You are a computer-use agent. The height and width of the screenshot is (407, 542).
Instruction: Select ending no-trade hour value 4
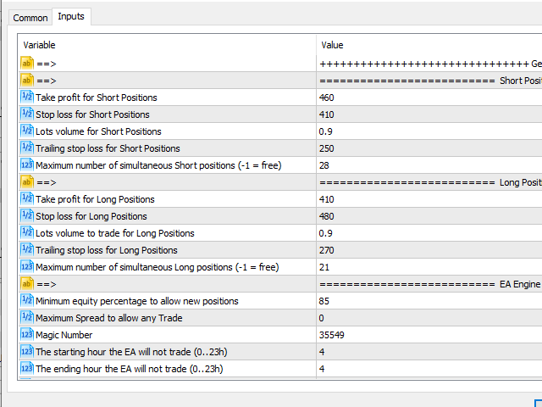322,369
